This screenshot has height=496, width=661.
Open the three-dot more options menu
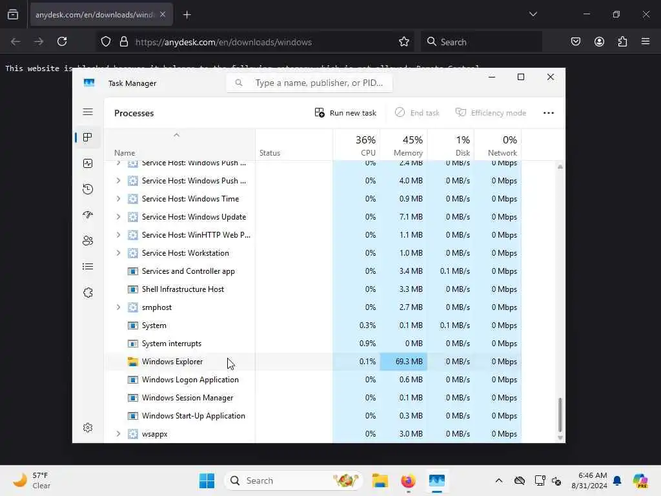point(549,112)
